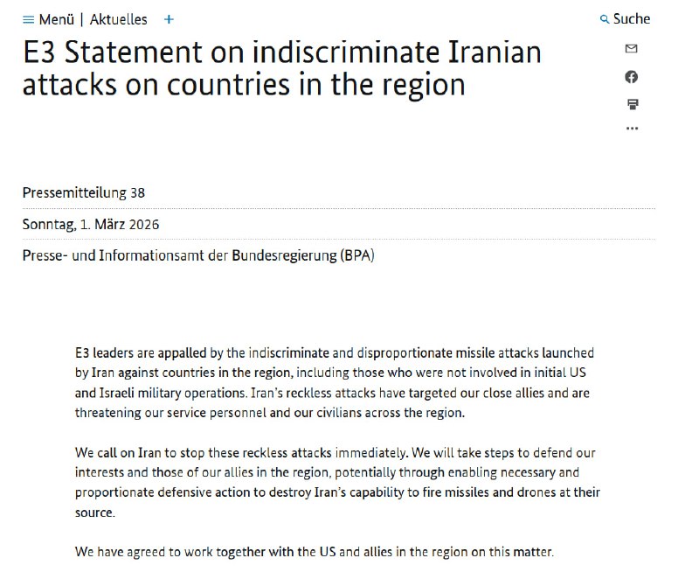Click the magnifying glass search icon

(x=605, y=19)
